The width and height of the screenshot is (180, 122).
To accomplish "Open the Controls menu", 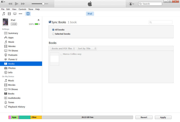I will 22,9.
